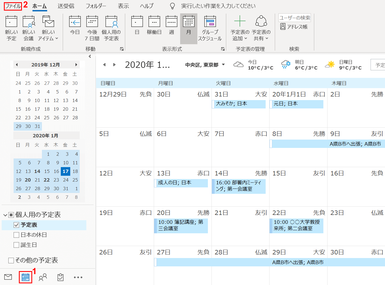Collapse the folder pane with the arrow
Screen dimensions: 385x285
click(x=90, y=56)
